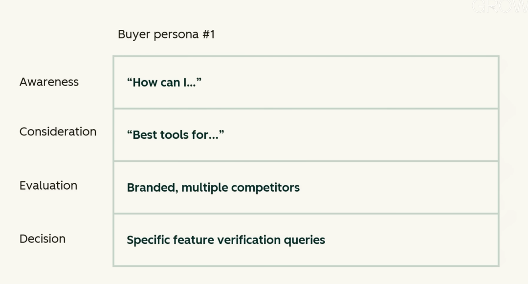The image size is (528, 284).
Task: Click the Evaluation stage label
Action: click(x=48, y=186)
